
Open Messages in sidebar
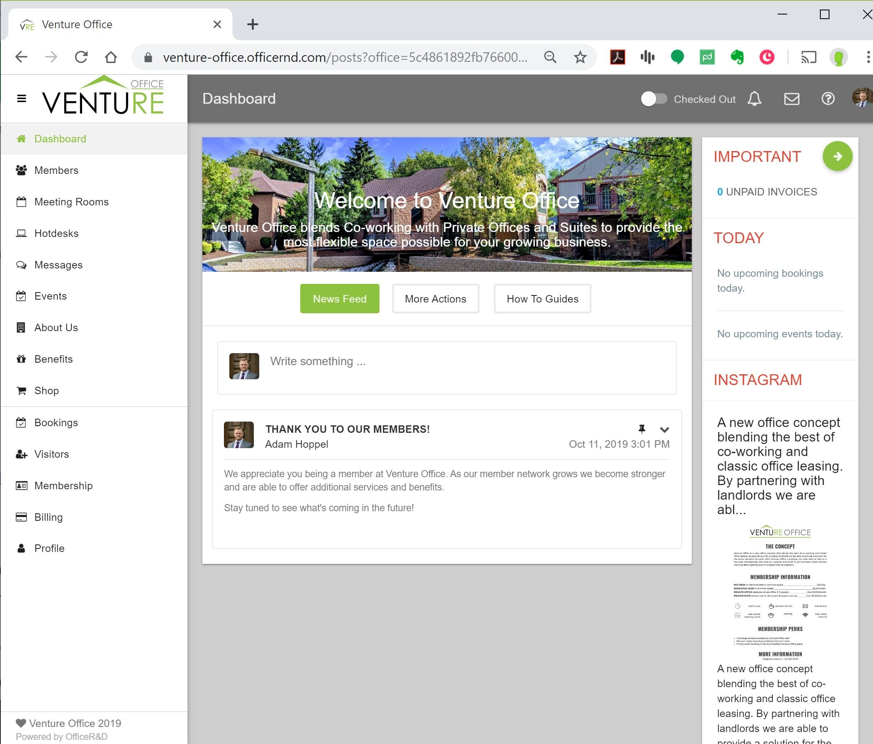click(94, 265)
